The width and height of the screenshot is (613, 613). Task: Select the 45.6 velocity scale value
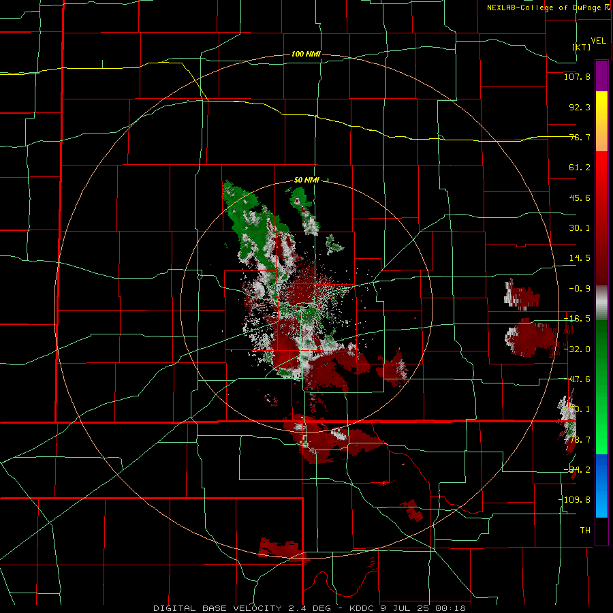click(x=580, y=198)
